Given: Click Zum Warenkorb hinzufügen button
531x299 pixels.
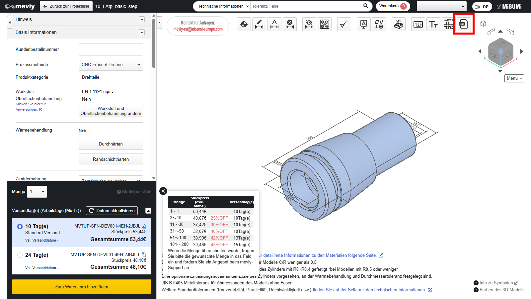Looking at the screenshot, I should click(82, 287).
